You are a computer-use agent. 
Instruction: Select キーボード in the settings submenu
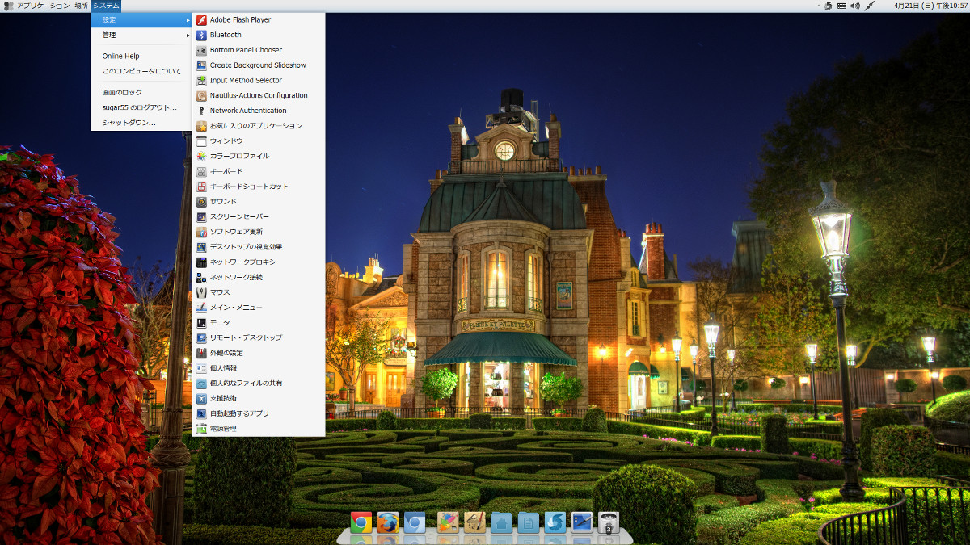[x=259, y=171]
